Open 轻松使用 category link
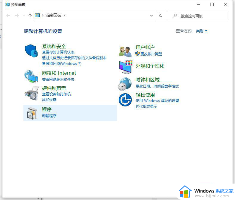The image size is (235, 200). 145,95
